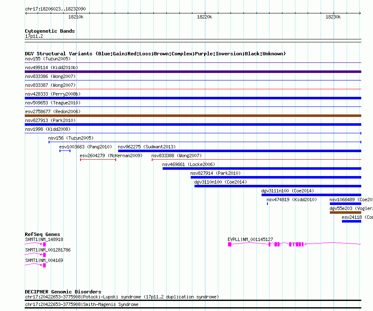Screen dimensions: 373x311
Task: Click the blue nsv469661 gain bar
Action: point(262,168)
